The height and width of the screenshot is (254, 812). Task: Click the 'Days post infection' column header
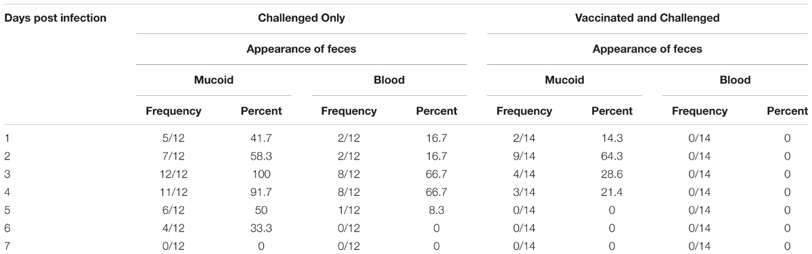coord(55,18)
